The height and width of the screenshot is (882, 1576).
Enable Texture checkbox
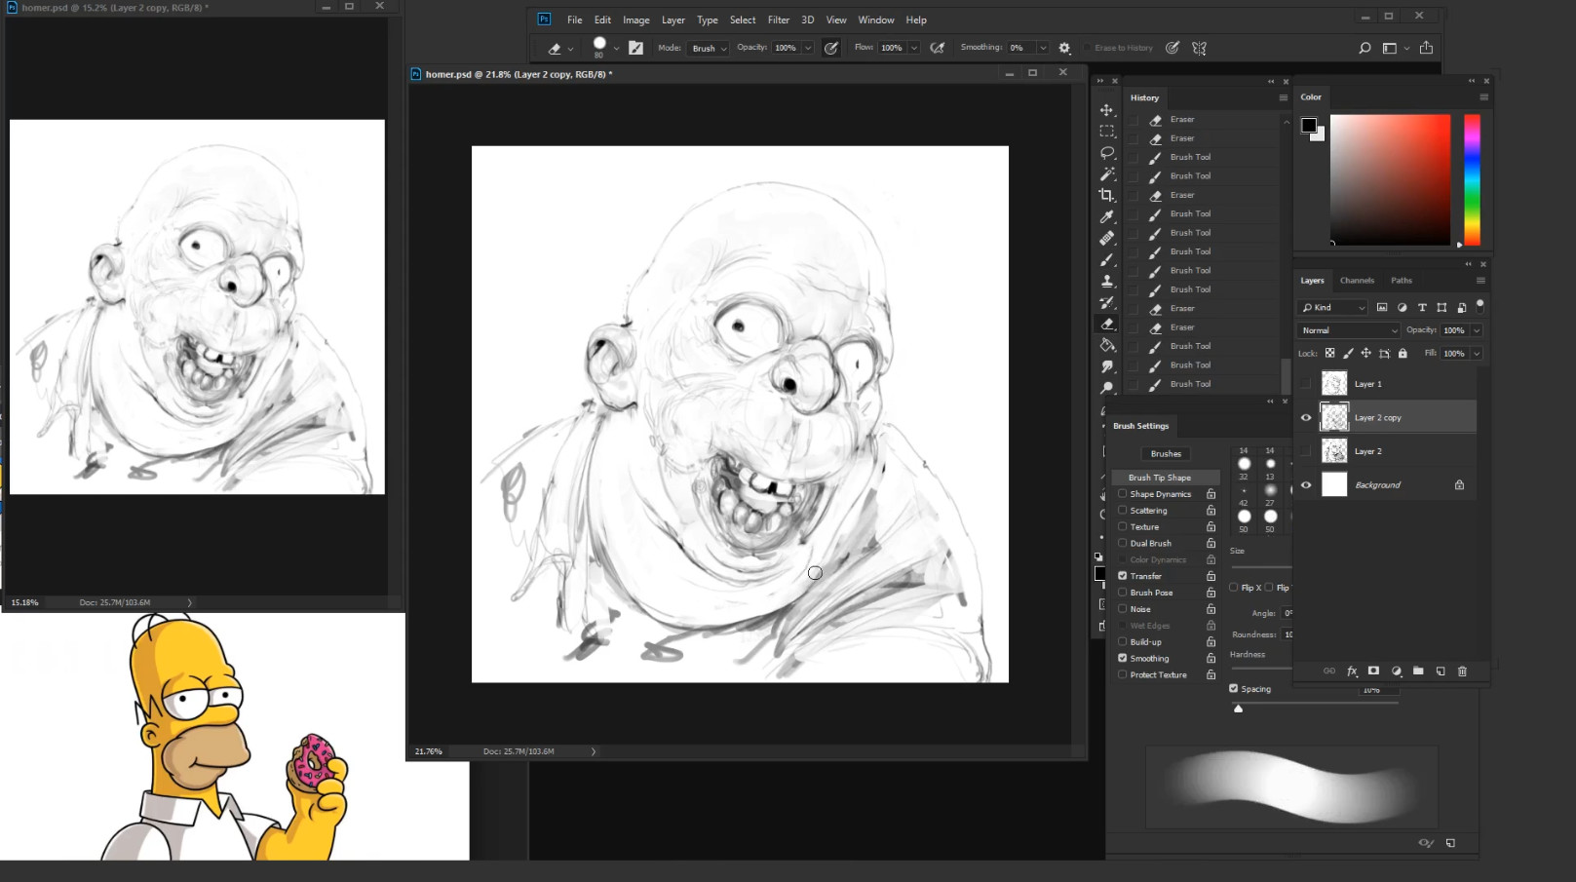pyautogui.click(x=1123, y=526)
